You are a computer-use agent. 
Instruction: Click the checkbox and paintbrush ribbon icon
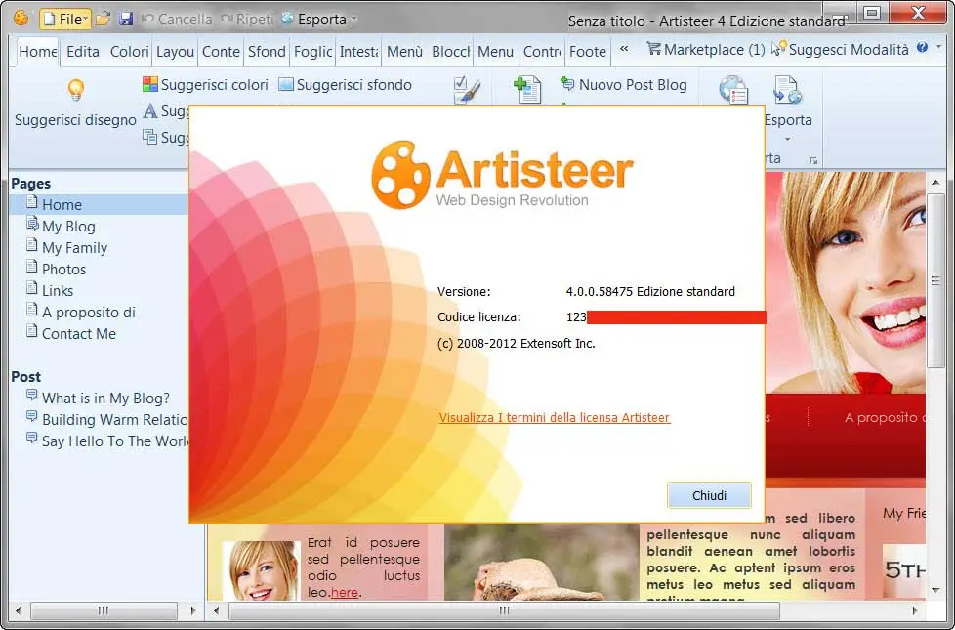pyautogui.click(x=467, y=90)
